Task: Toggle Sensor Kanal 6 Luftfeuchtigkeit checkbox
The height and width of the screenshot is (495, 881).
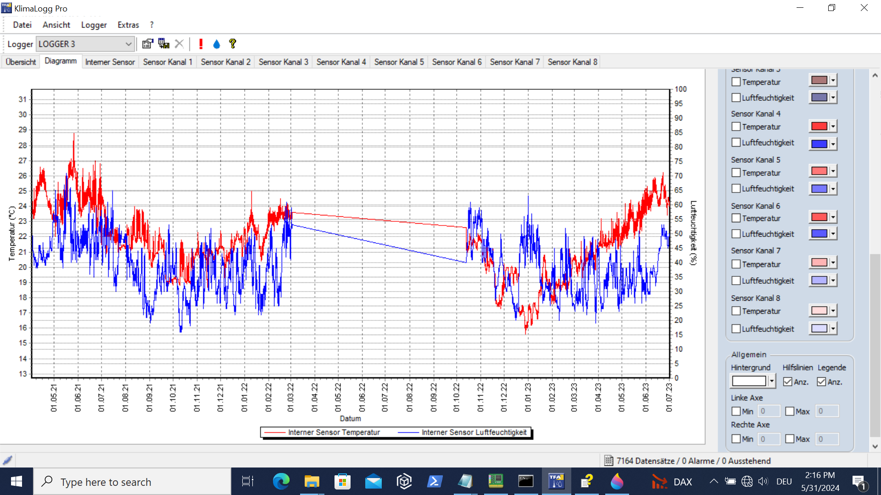Action: tap(736, 234)
